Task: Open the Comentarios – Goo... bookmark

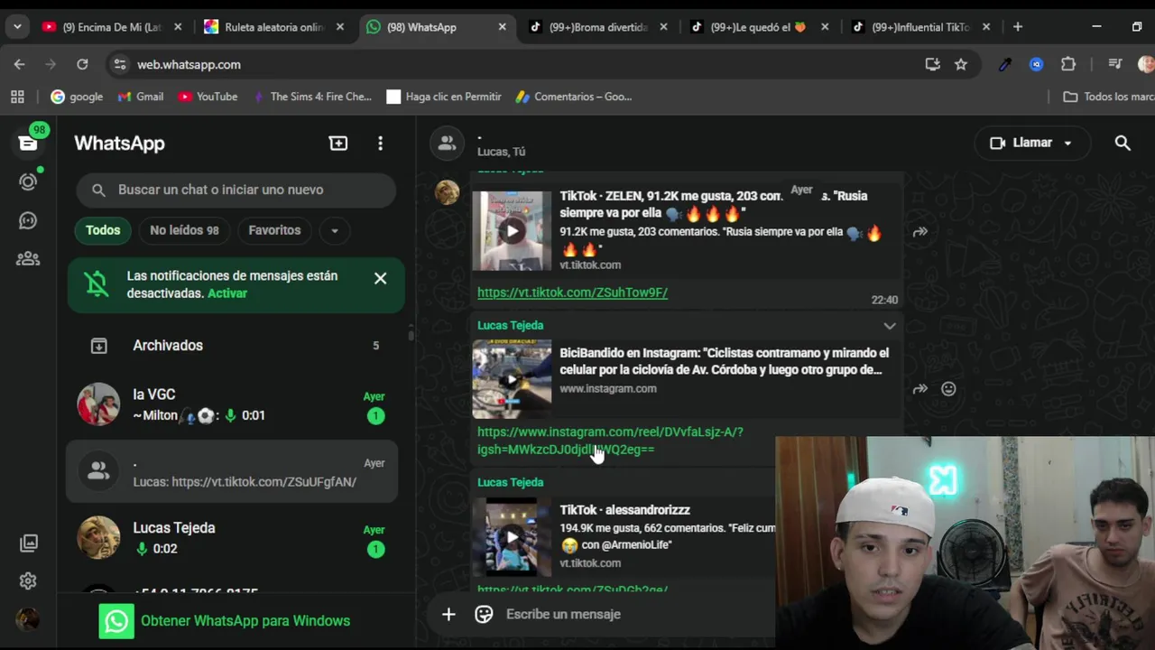Action: coord(573,97)
